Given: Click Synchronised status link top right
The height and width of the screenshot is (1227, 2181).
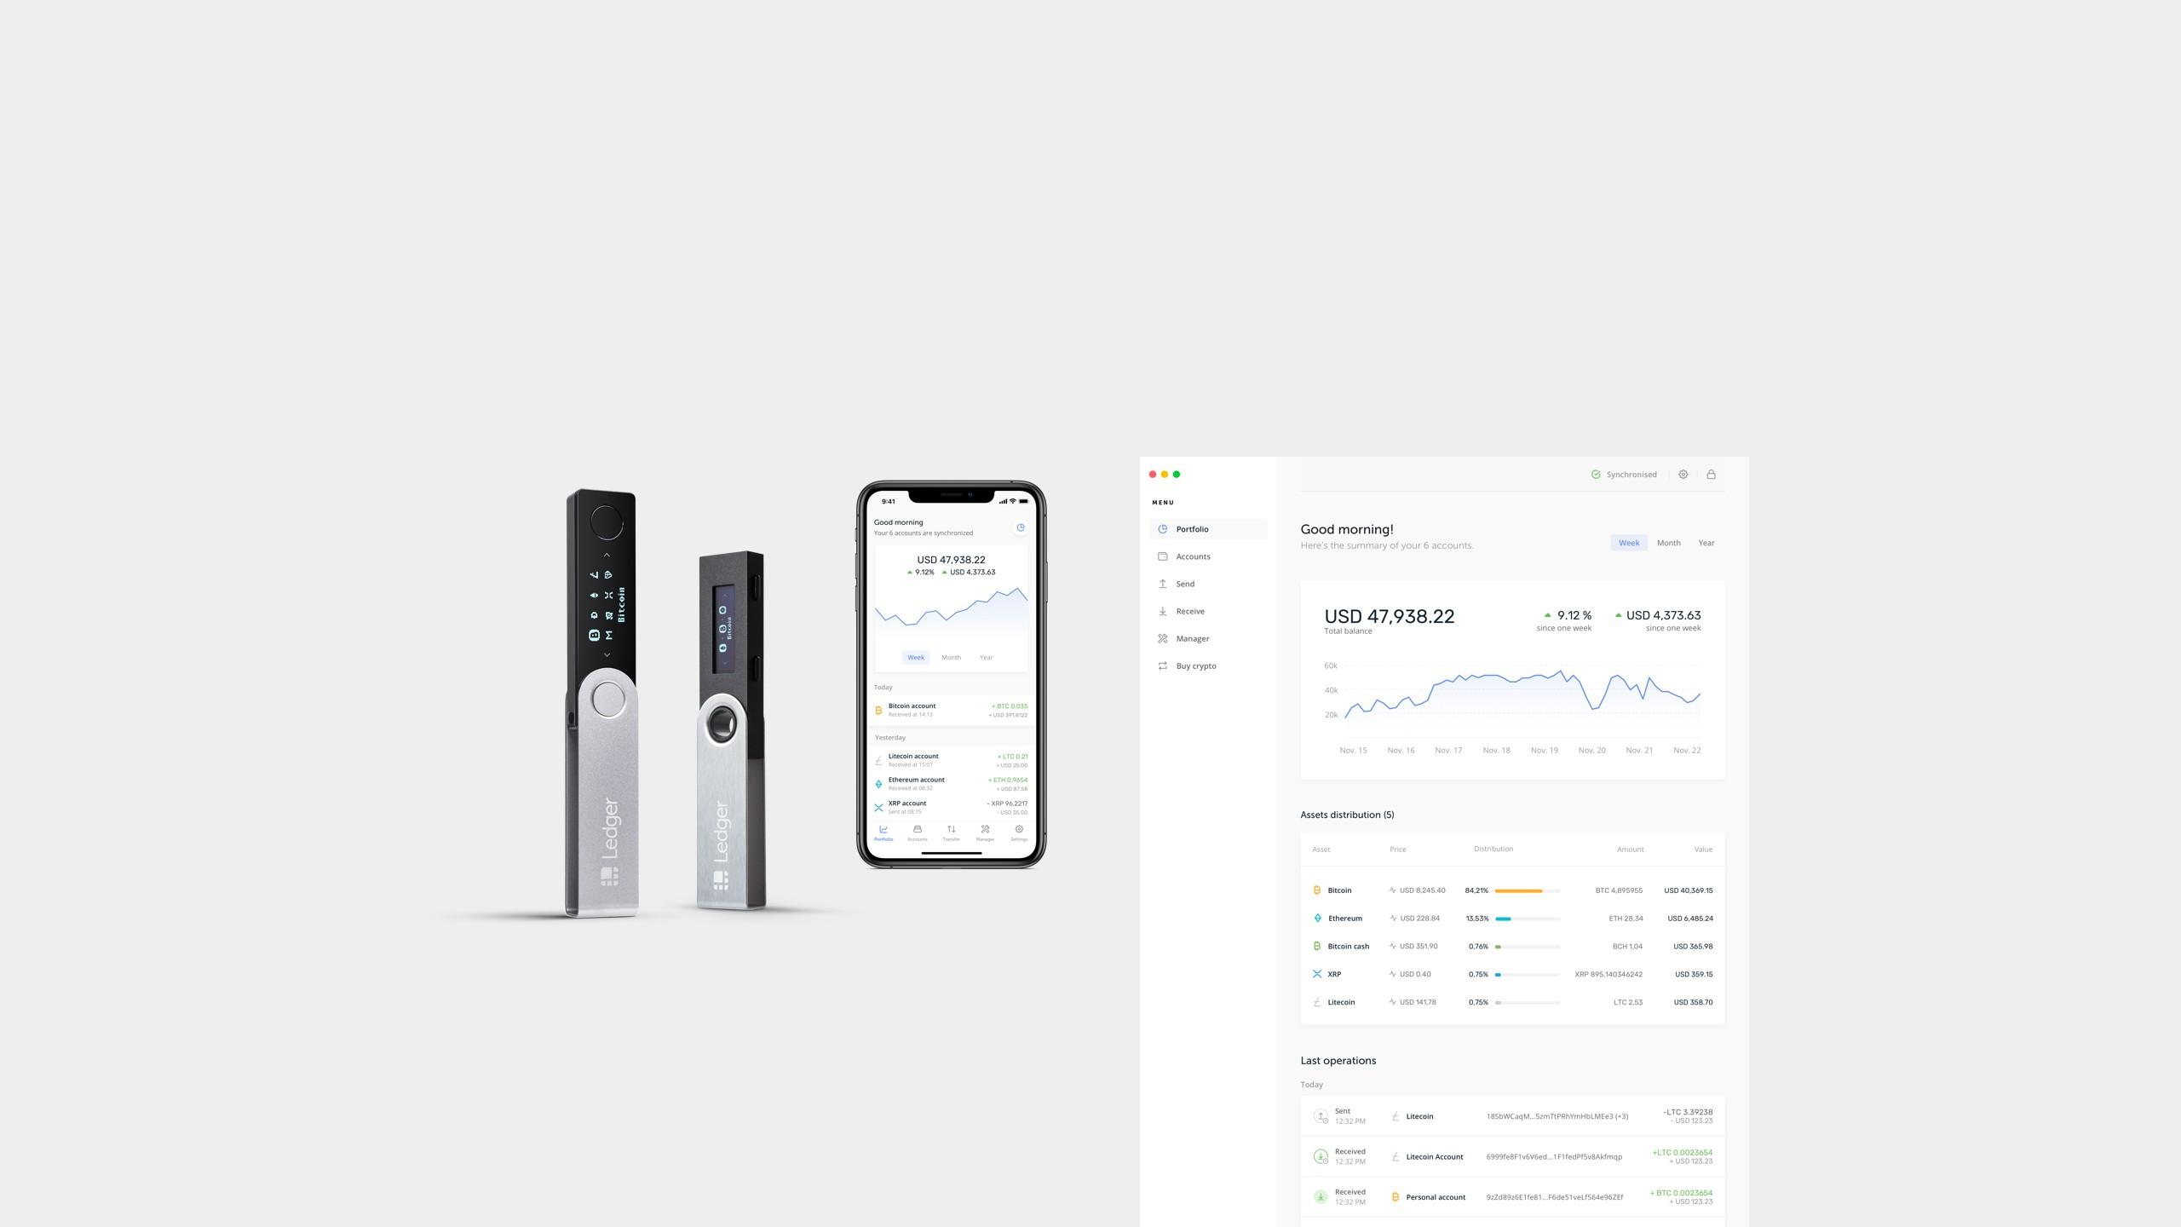Looking at the screenshot, I should coord(1624,475).
